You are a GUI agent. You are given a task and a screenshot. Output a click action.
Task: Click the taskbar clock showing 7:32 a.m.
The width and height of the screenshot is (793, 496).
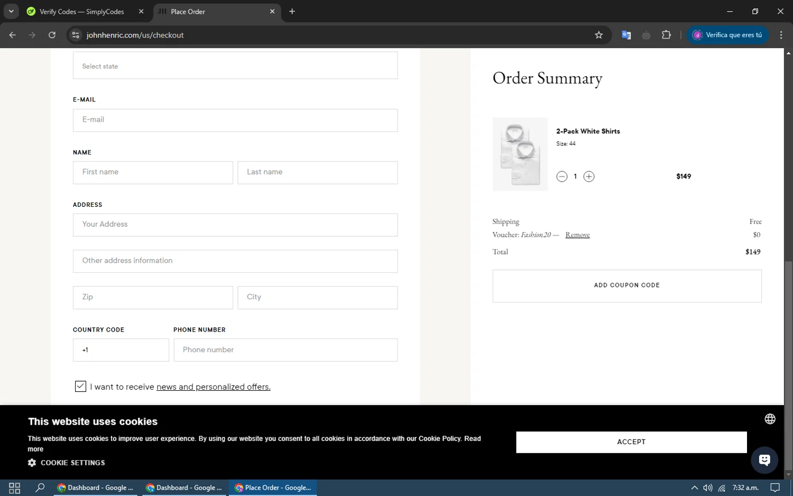click(x=745, y=488)
